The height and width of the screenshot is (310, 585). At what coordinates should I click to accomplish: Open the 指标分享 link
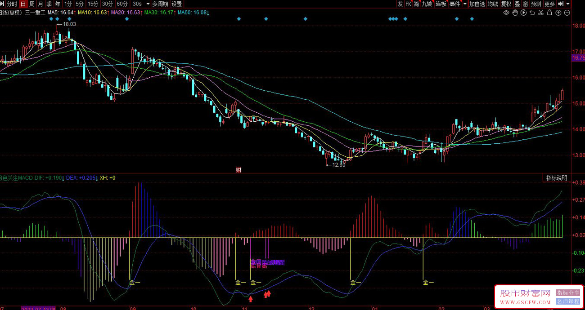click(x=568, y=293)
